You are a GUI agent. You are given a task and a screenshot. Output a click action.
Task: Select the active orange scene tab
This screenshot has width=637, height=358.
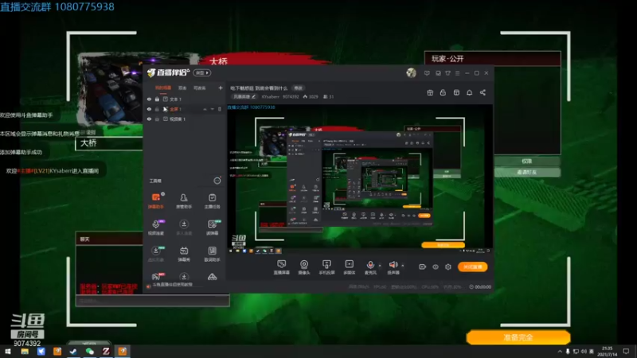pyautogui.click(x=163, y=88)
